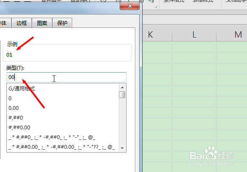Select the _ * #,##0_ accounting format
The height and width of the screenshot is (172, 247).
[x=63, y=137]
